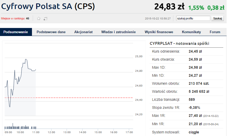The height and width of the screenshot is (136, 230).
Task: Click the Stopa zwrotu 1R value -9,38%
Action: tap(194, 108)
